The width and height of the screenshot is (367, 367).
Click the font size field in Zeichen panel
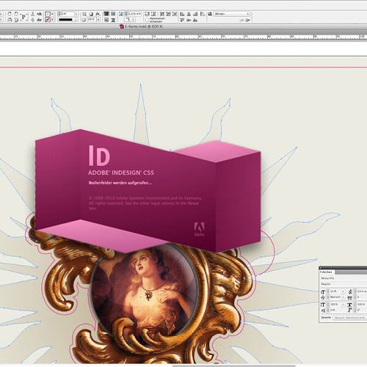(x=335, y=291)
